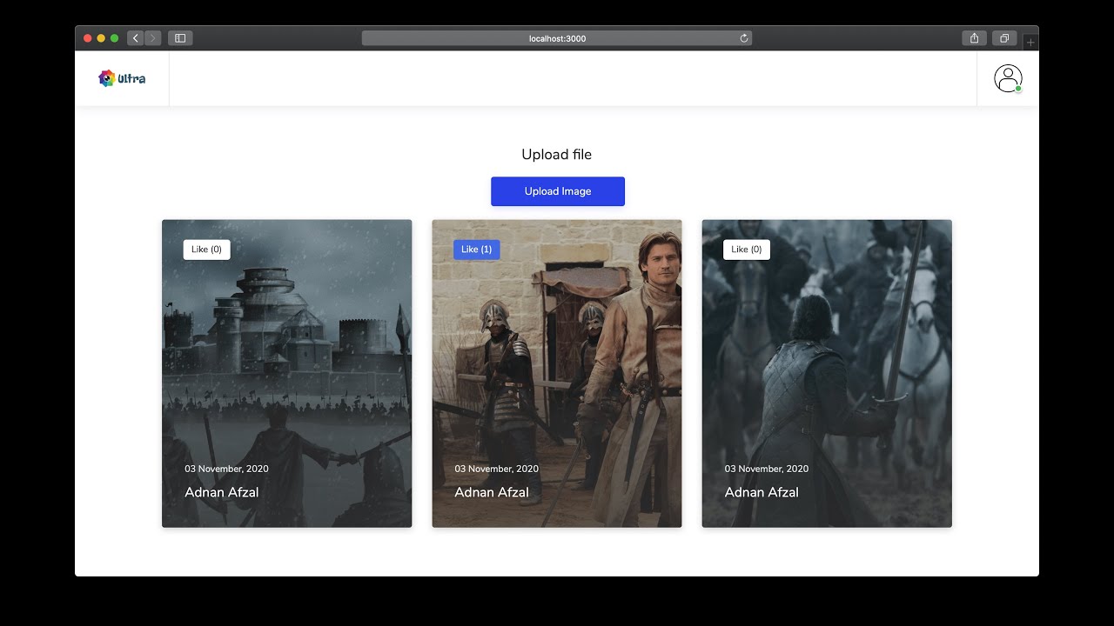
Task: Reload the page in address bar
Action: point(744,38)
